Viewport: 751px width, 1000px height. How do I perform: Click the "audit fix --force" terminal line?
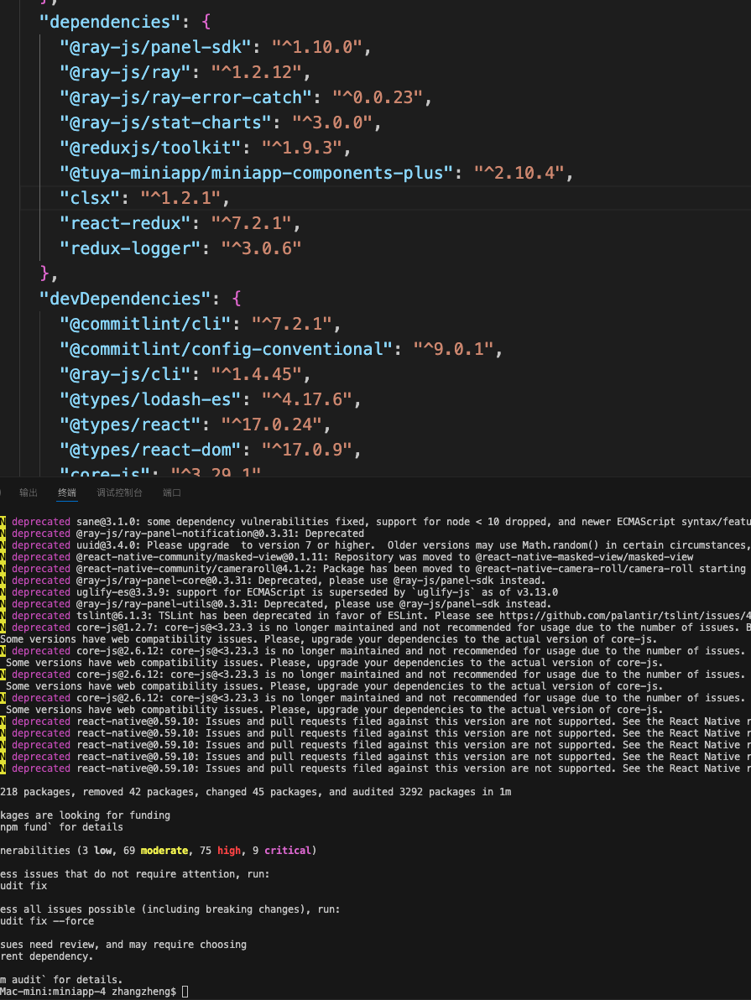click(x=47, y=921)
